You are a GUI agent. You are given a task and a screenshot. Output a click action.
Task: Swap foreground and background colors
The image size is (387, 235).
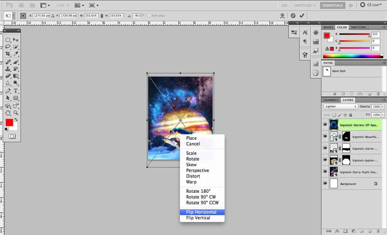(16, 120)
